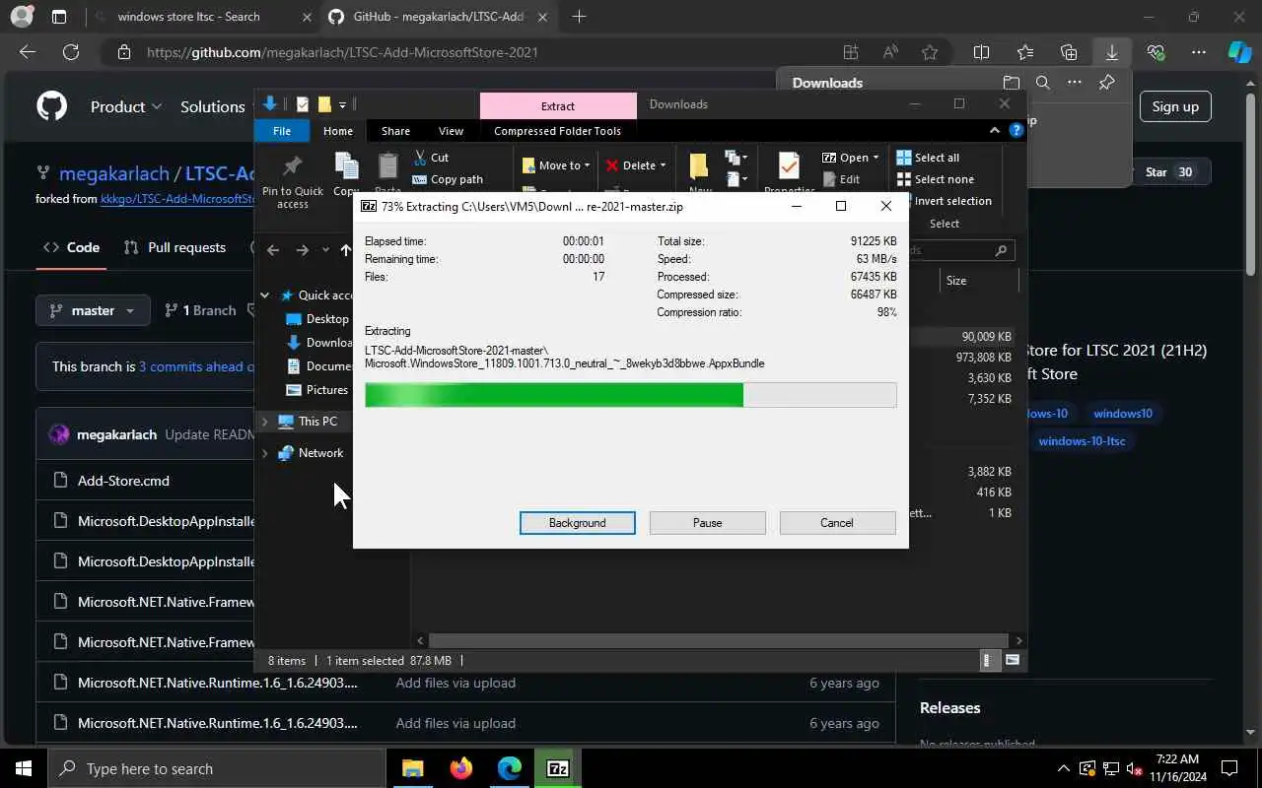This screenshot has width=1262, height=788.
Task: Open a new Edge tab
Action: [x=579, y=17]
